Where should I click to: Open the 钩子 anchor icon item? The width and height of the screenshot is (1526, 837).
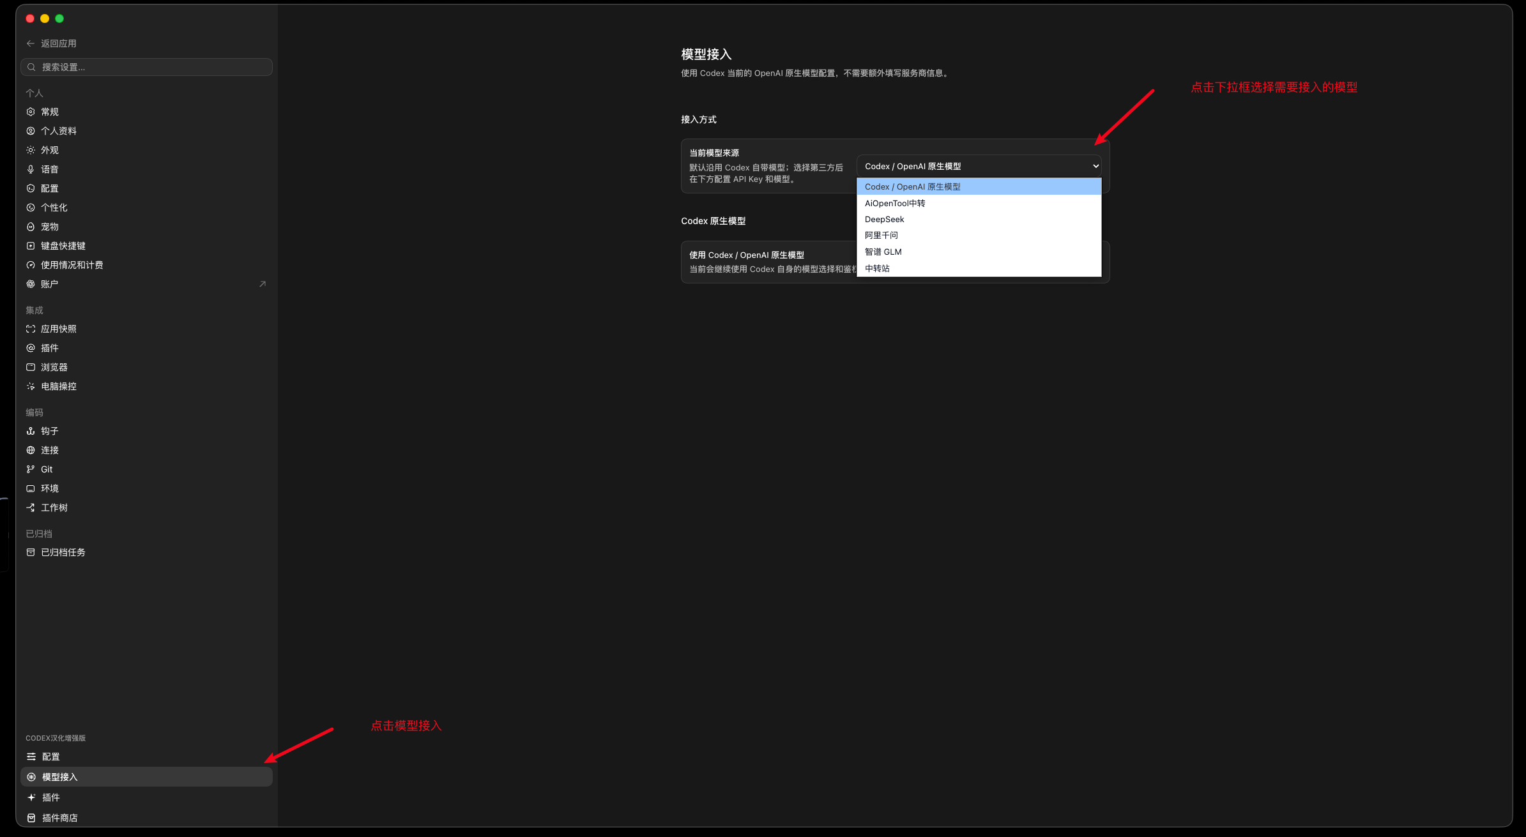point(31,431)
